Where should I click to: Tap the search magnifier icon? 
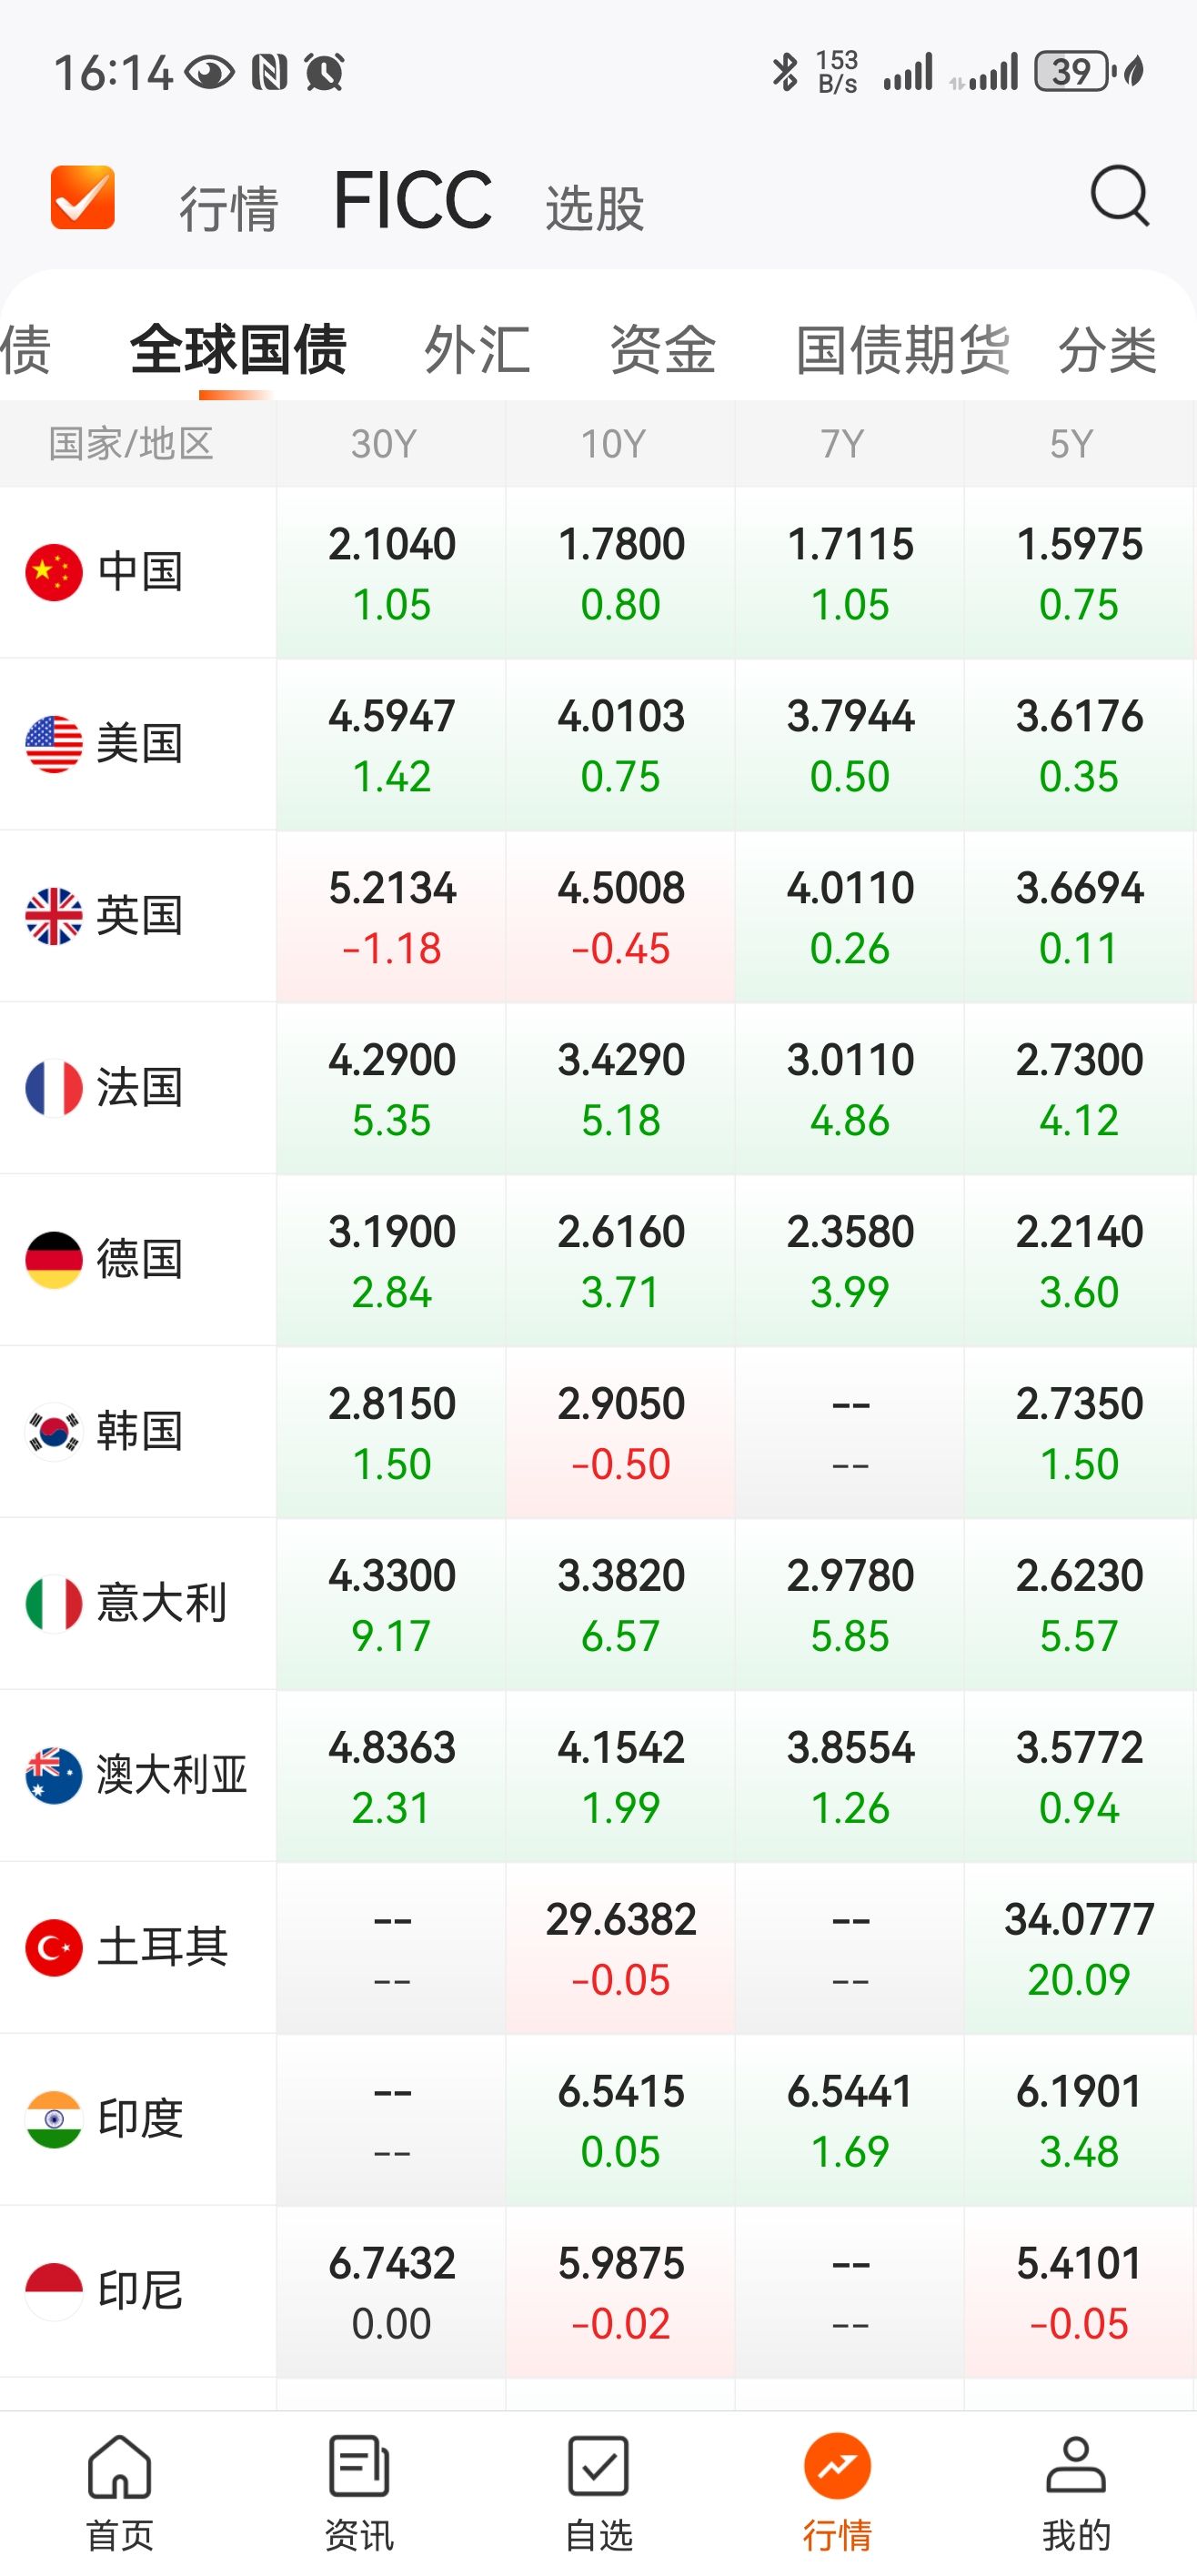(1119, 196)
